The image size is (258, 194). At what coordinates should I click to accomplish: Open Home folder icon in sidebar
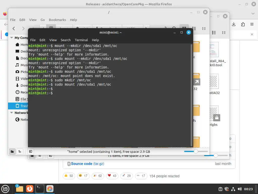17,44
